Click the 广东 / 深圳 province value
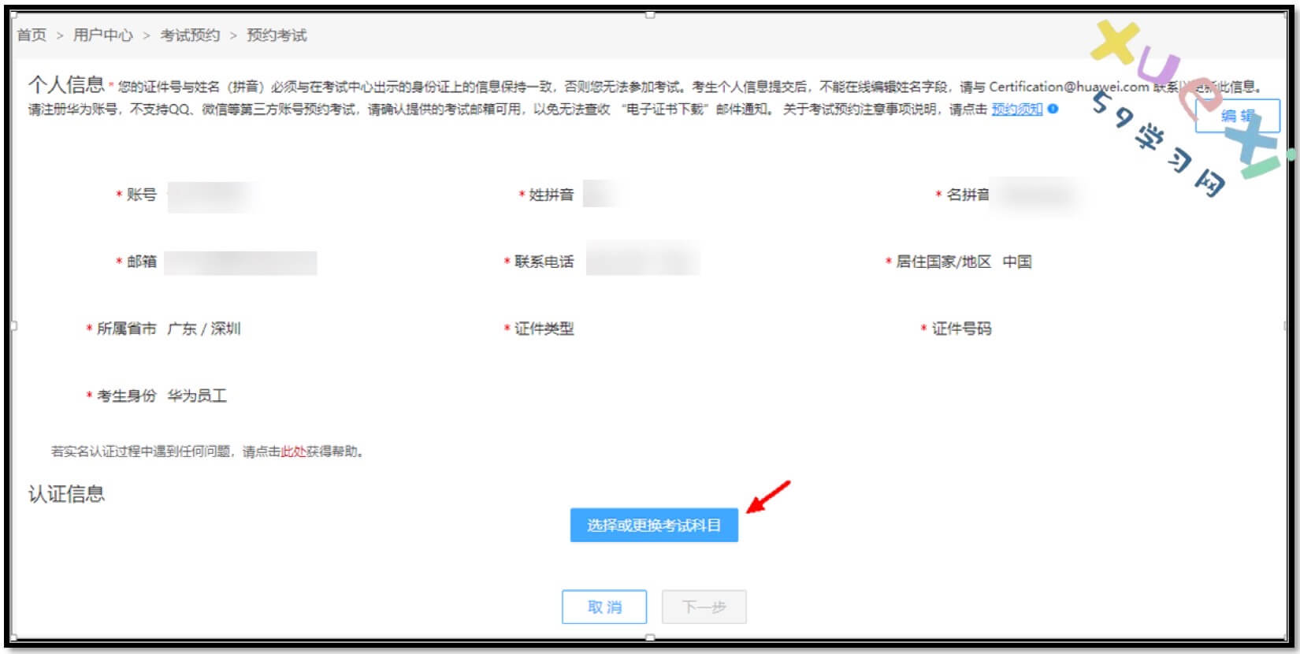This screenshot has height=654, width=1300. tap(204, 329)
